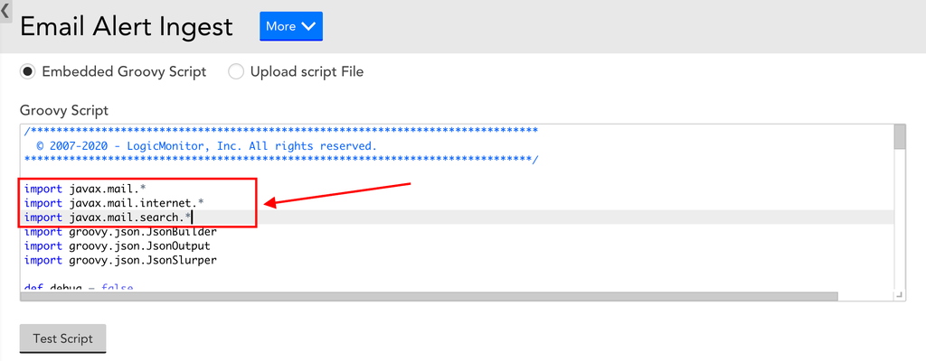
Task: Select Embedded Groovy Script radio option
Action: [27, 72]
